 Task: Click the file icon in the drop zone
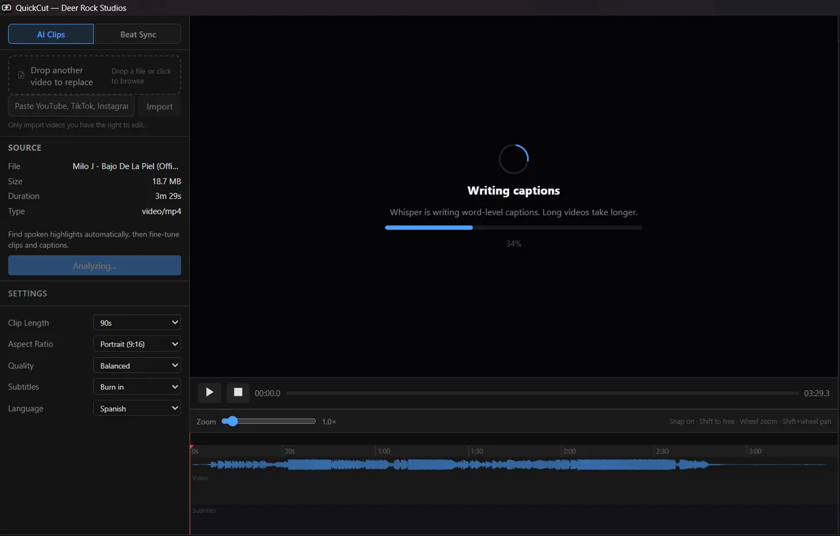coord(21,75)
